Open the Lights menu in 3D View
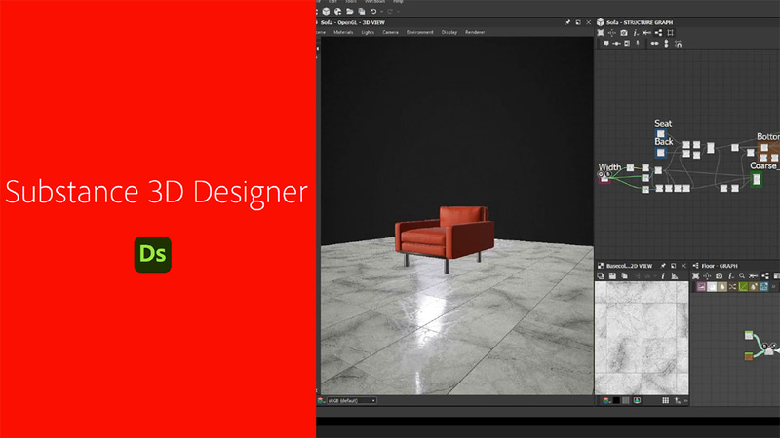The width and height of the screenshot is (780, 438). point(368,32)
